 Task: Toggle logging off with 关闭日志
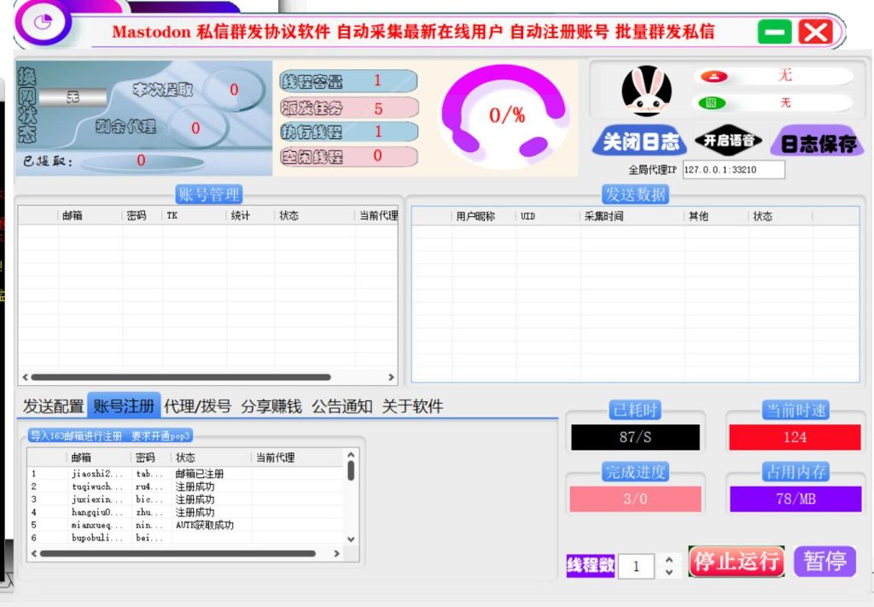639,142
